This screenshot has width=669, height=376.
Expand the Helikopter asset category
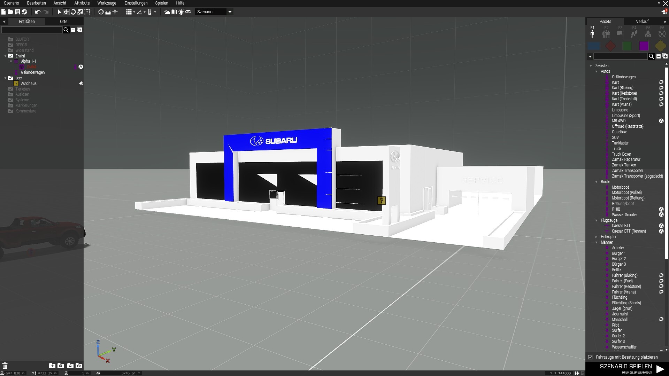pos(597,237)
